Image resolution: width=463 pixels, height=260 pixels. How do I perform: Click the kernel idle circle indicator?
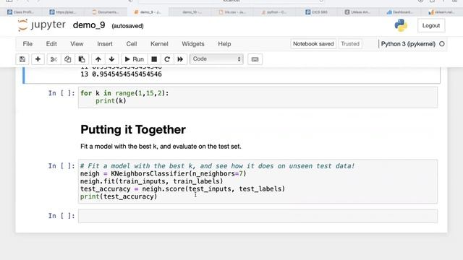[x=442, y=44]
